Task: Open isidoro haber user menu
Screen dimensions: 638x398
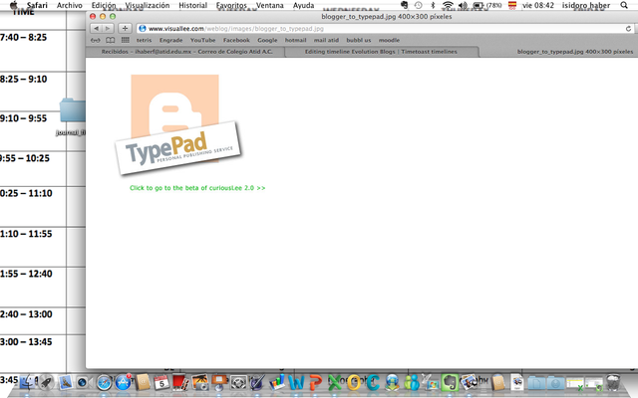Action: (586, 5)
